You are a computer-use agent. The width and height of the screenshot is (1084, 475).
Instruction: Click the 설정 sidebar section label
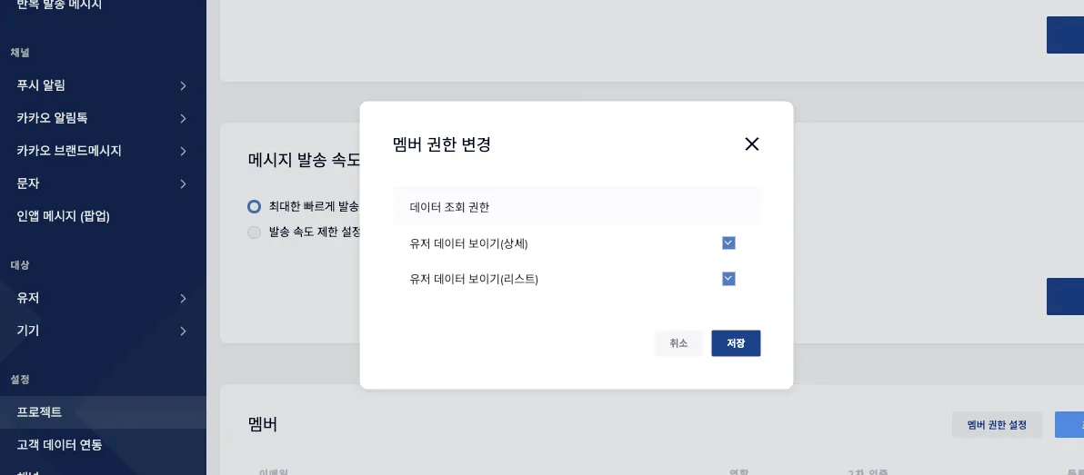point(20,379)
